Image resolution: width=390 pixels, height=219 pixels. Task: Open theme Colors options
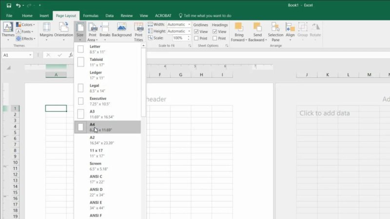pos(26,25)
